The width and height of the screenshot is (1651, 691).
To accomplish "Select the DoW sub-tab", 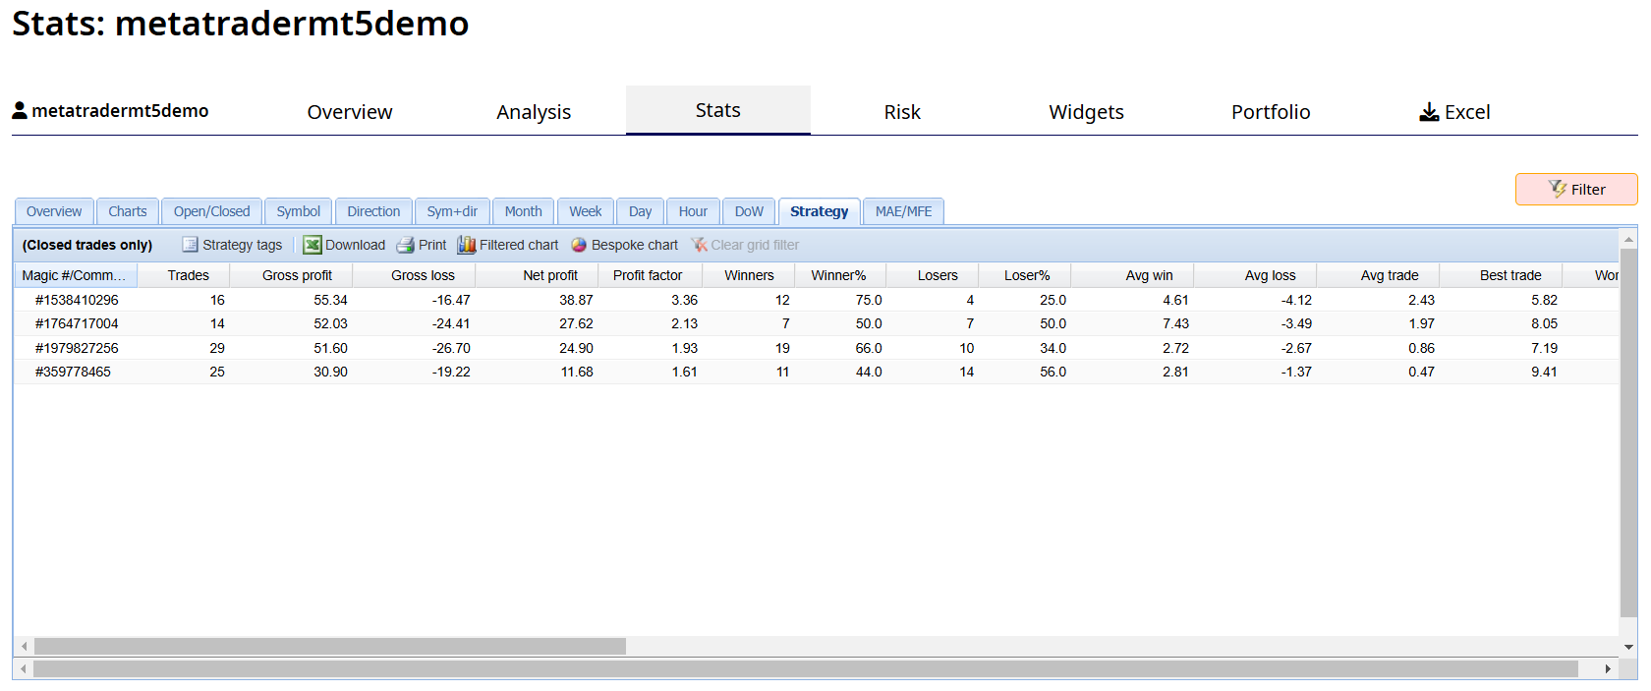I will pos(749,211).
